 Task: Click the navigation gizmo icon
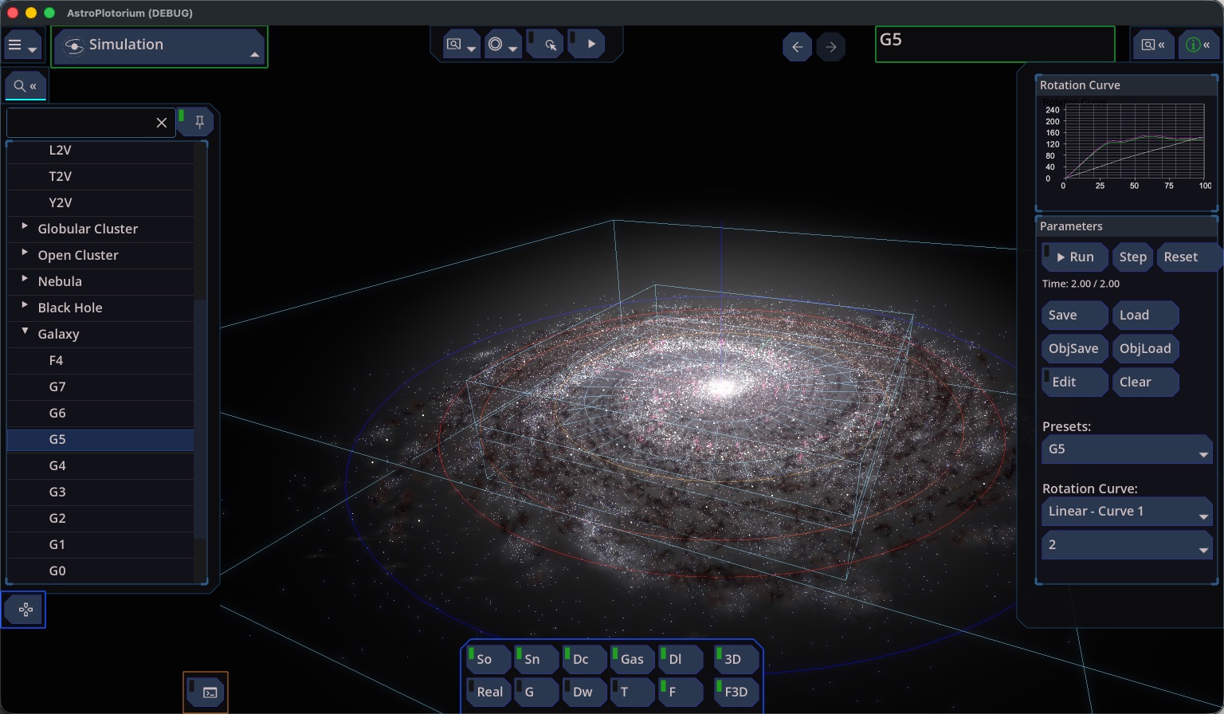tap(24, 610)
